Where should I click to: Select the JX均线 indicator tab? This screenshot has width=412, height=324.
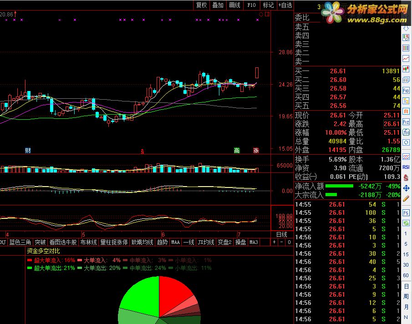click(x=206, y=242)
